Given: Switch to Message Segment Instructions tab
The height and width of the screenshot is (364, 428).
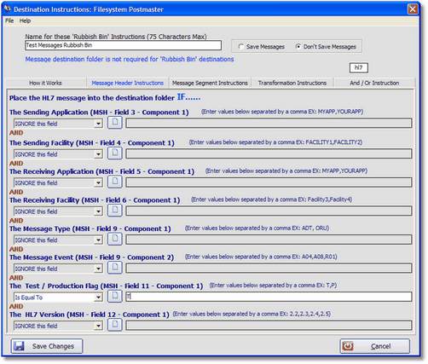Looking at the screenshot, I should point(210,83).
